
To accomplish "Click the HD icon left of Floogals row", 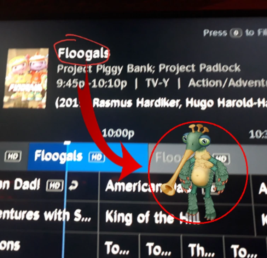I will pyautogui.click(x=13, y=156).
